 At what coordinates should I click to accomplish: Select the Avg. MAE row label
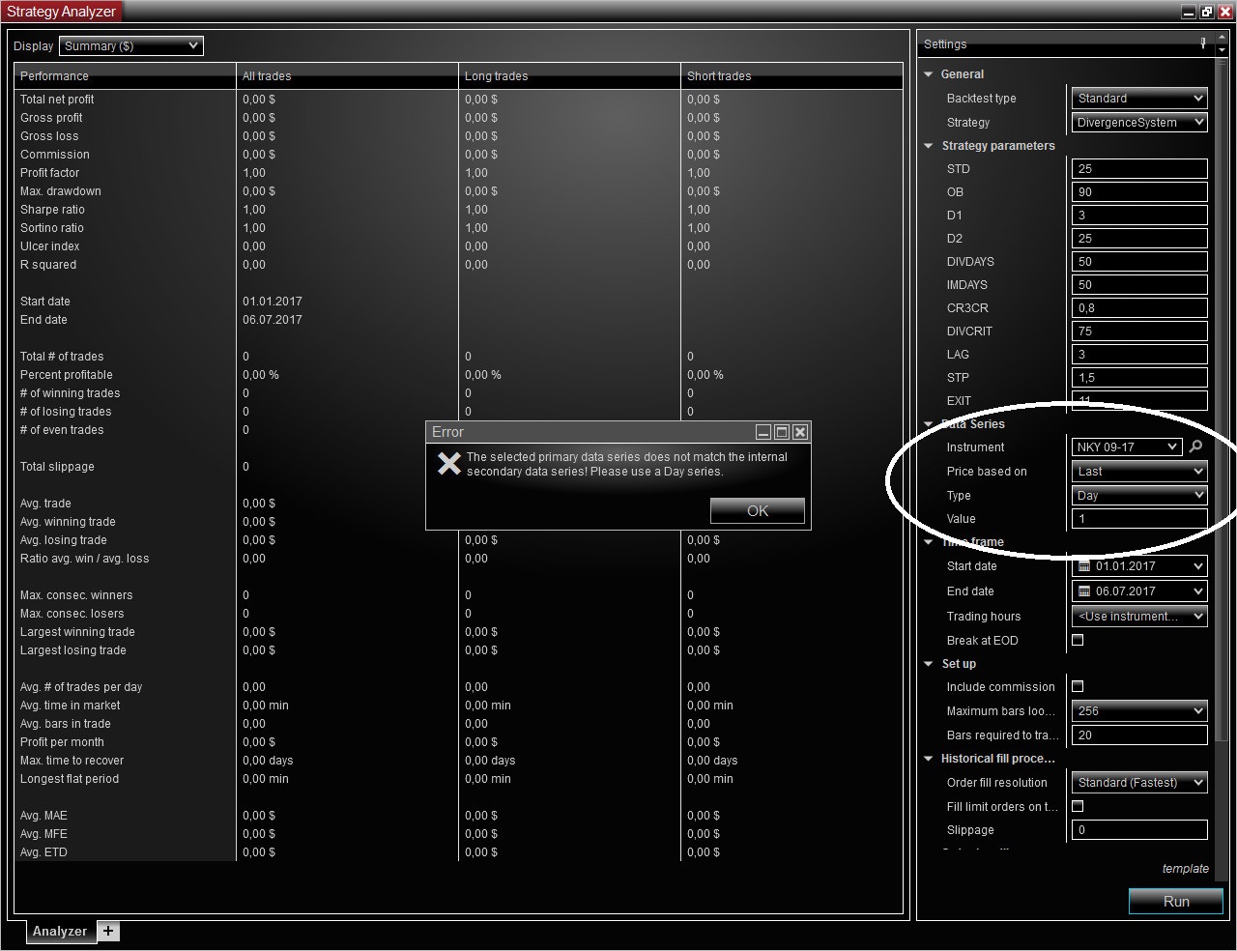tap(43, 816)
